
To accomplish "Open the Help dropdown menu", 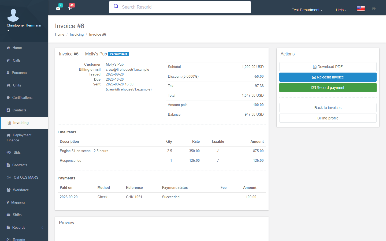I will click(x=341, y=10).
